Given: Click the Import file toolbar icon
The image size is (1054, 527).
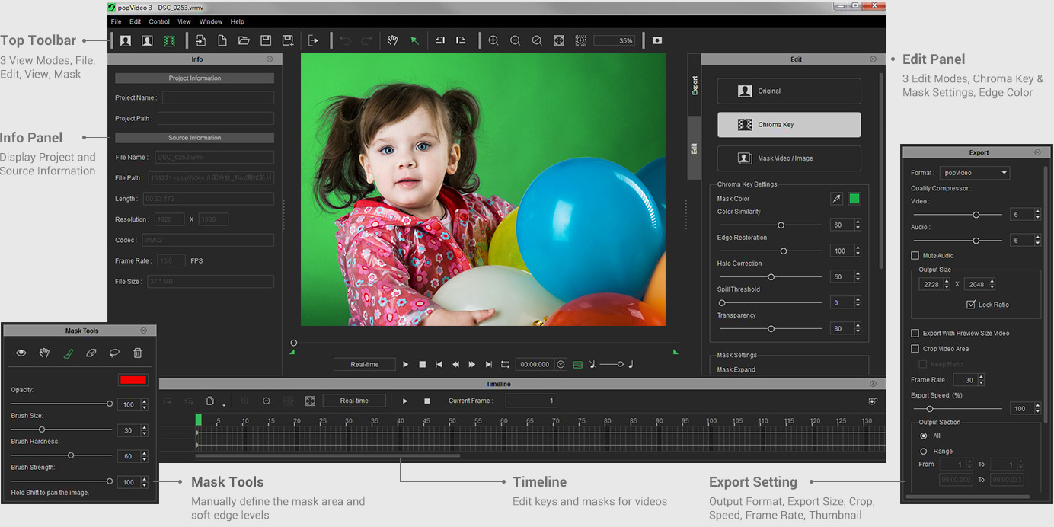Looking at the screenshot, I should [x=201, y=40].
